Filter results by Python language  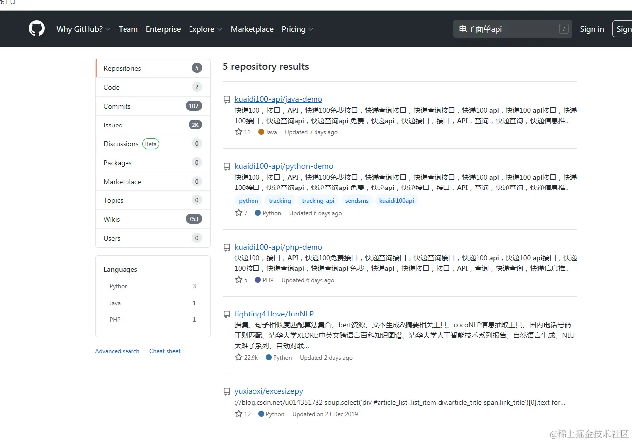pyautogui.click(x=153, y=286)
